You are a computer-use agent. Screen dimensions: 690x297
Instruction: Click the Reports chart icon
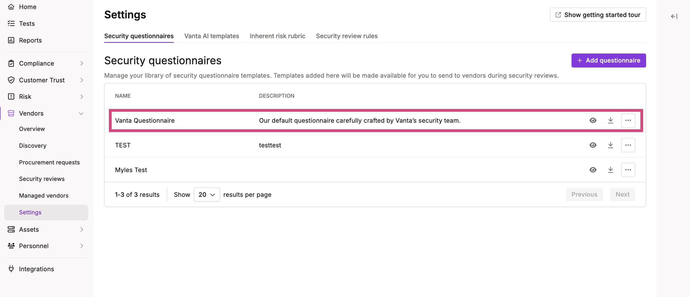(11, 40)
